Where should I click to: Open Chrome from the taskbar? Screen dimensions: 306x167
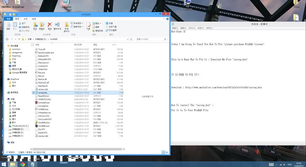(x=23, y=164)
